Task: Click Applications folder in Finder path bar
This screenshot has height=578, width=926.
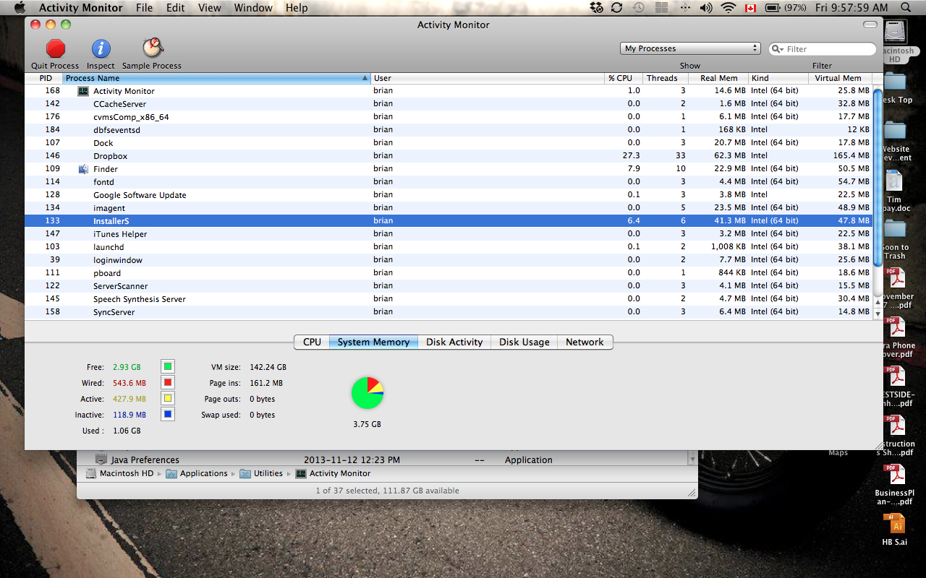Action: pos(197,473)
